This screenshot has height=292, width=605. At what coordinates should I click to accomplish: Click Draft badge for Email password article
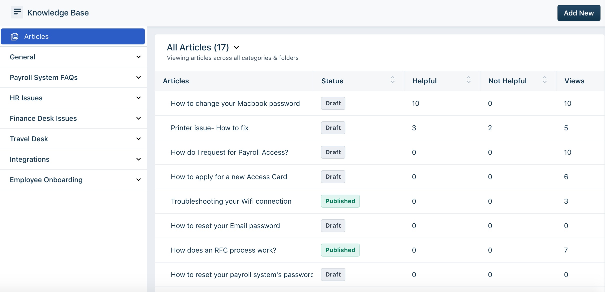333,226
